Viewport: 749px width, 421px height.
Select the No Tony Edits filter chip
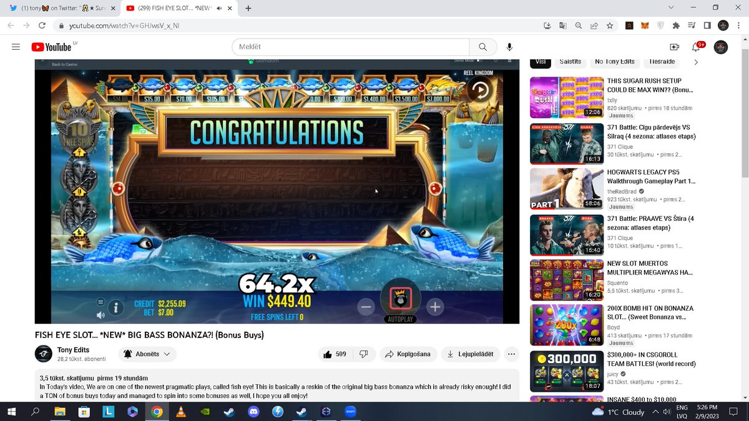pyautogui.click(x=615, y=62)
